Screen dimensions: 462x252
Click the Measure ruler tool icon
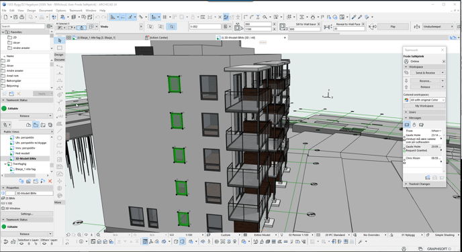pos(141,17)
